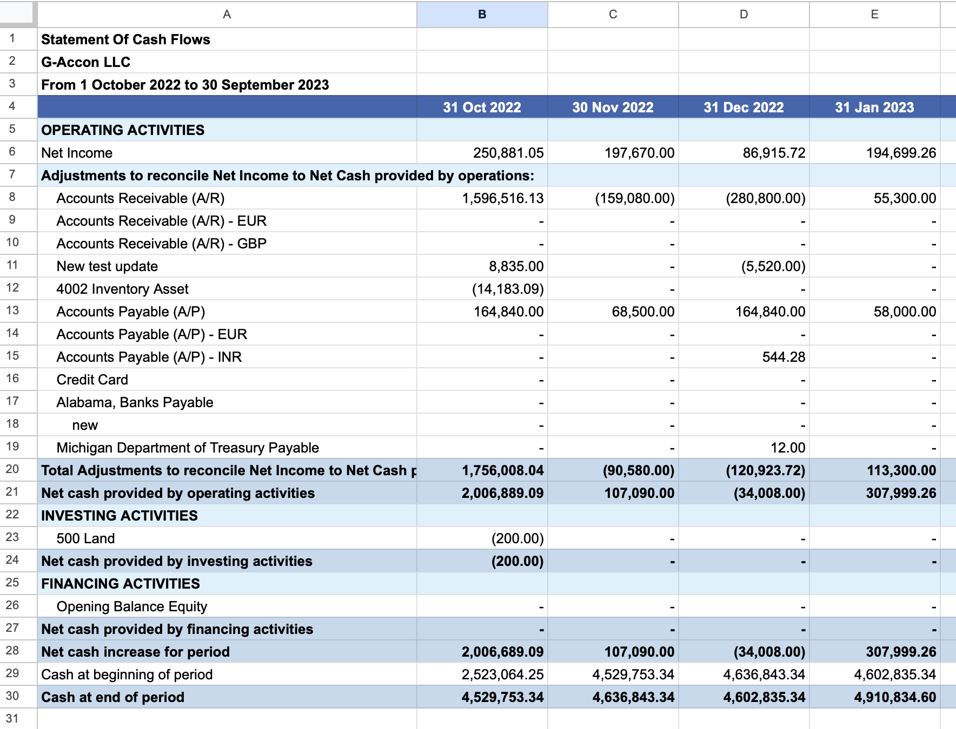
Task: Click the '31 Oct 2022' header cell
Action: [x=482, y=107]
